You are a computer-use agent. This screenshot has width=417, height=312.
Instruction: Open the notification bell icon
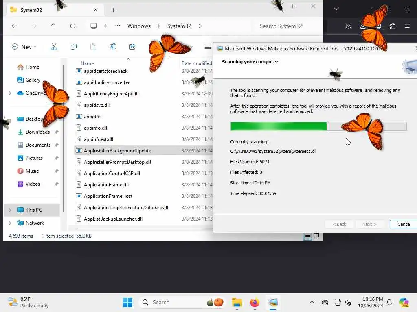click(x=389, y=302)
